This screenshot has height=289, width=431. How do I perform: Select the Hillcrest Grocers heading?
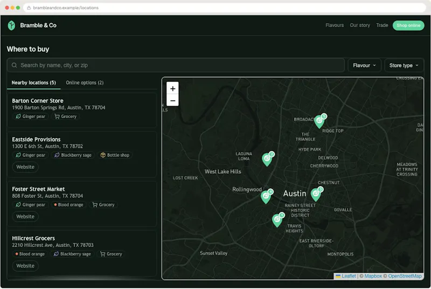tap(33, 238)
